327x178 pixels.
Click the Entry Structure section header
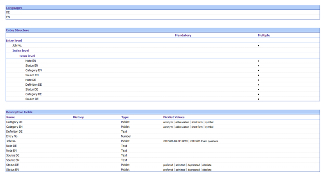[17, 30]
